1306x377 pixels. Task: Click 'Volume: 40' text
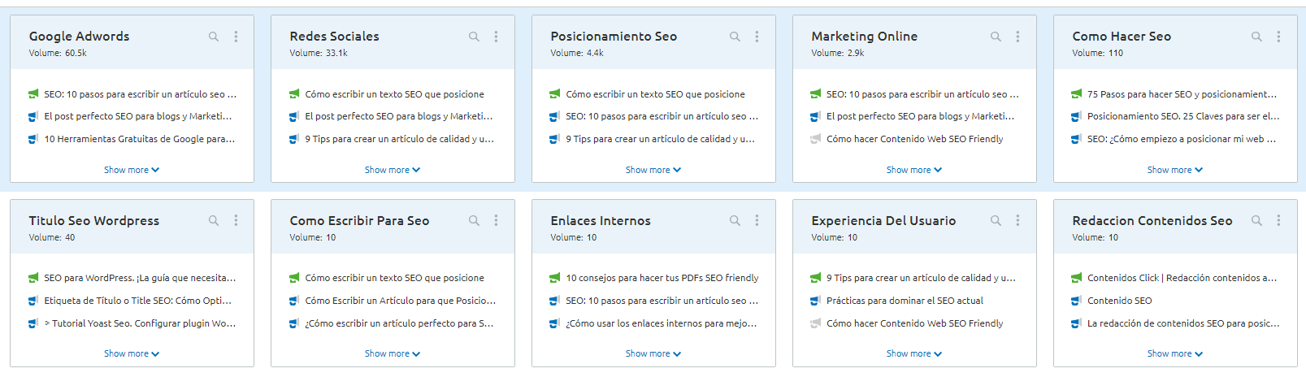click(x=52, y=238)
